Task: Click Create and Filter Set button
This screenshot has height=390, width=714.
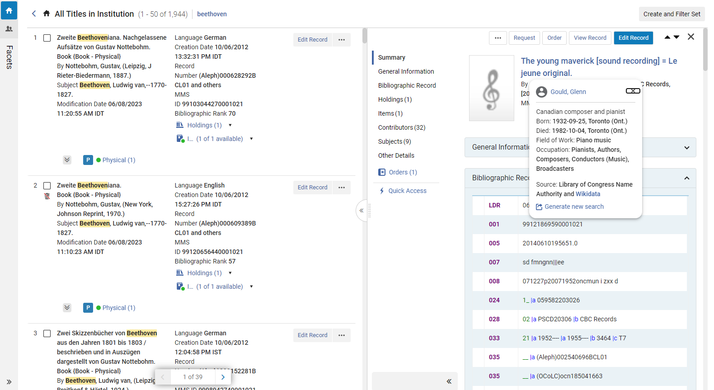Action: [672, 14]
